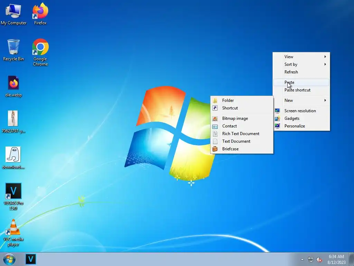Create a new Contact
Viewport: 354px width, 266px height.
pyautogui.click(x=242, y=126)
